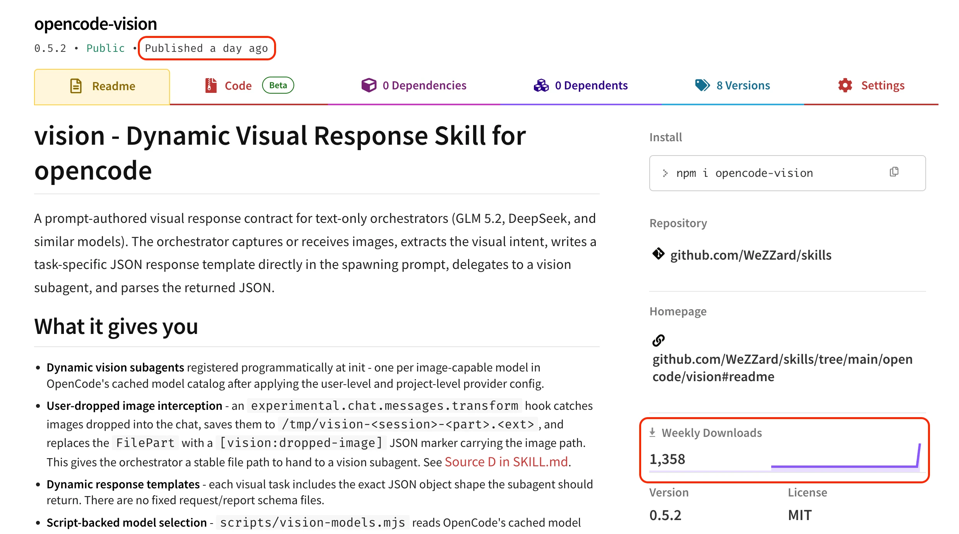Image resolution: width=959 pixels, height=534 pixels.
Task: Click the Dependents stacked-boxes icon
Action: pyautogui.click(x=541, y=85)
